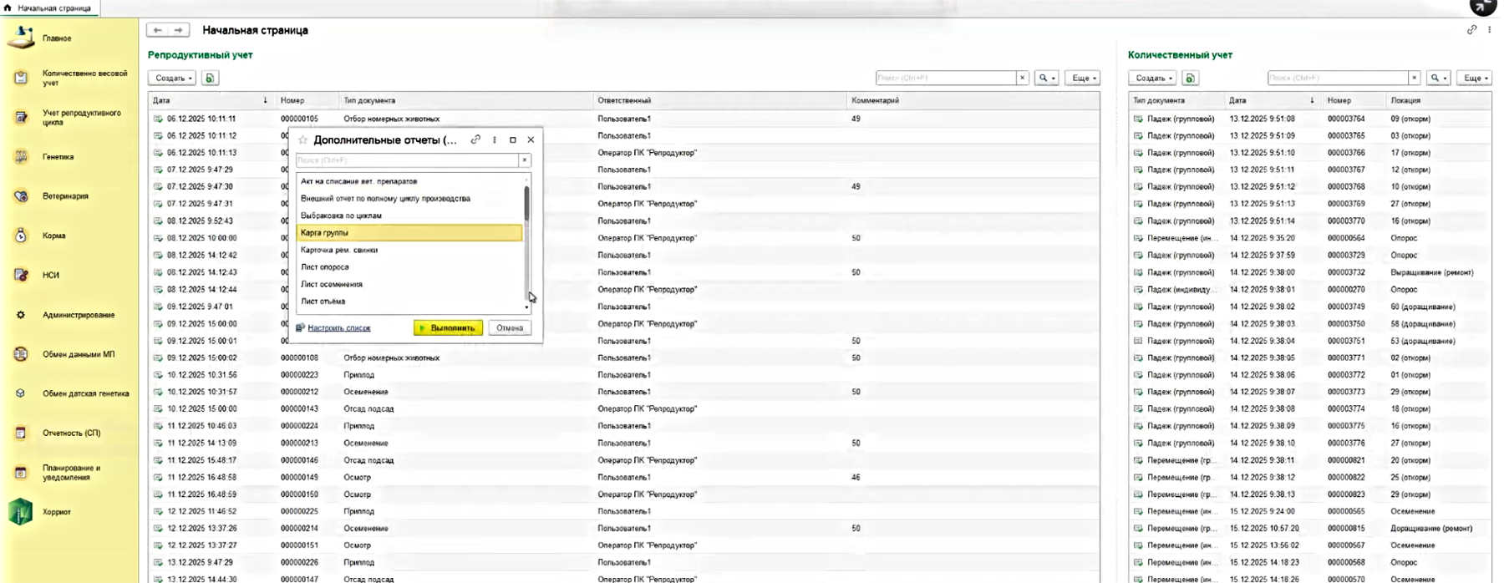Copy link icon in Дополнительные отчеты dialog
The height and width of the screenshot is (583, 1504).
[475, 140]
